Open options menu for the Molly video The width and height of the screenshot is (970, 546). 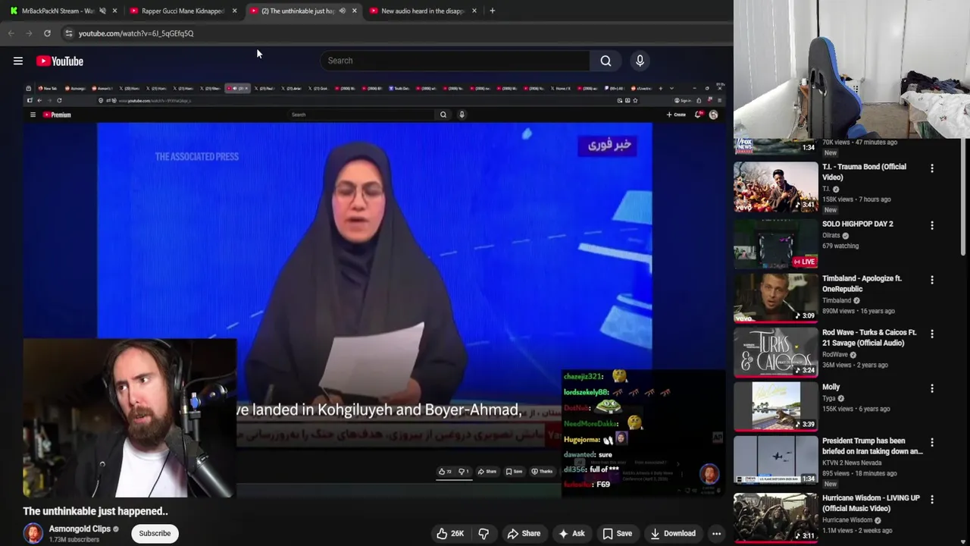click(x=932, y=388)
